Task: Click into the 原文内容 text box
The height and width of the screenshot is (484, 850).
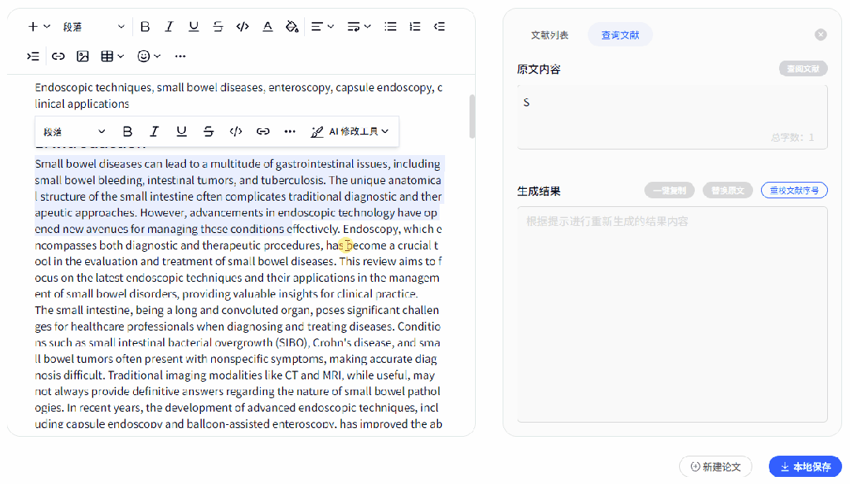Action: tap(672, 116)
